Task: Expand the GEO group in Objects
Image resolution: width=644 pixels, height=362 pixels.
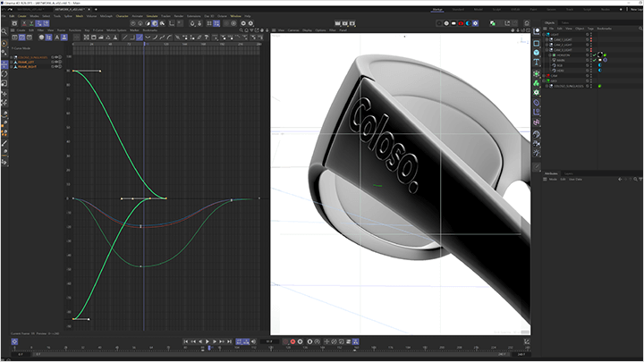Action: click(x=544, y=80)
